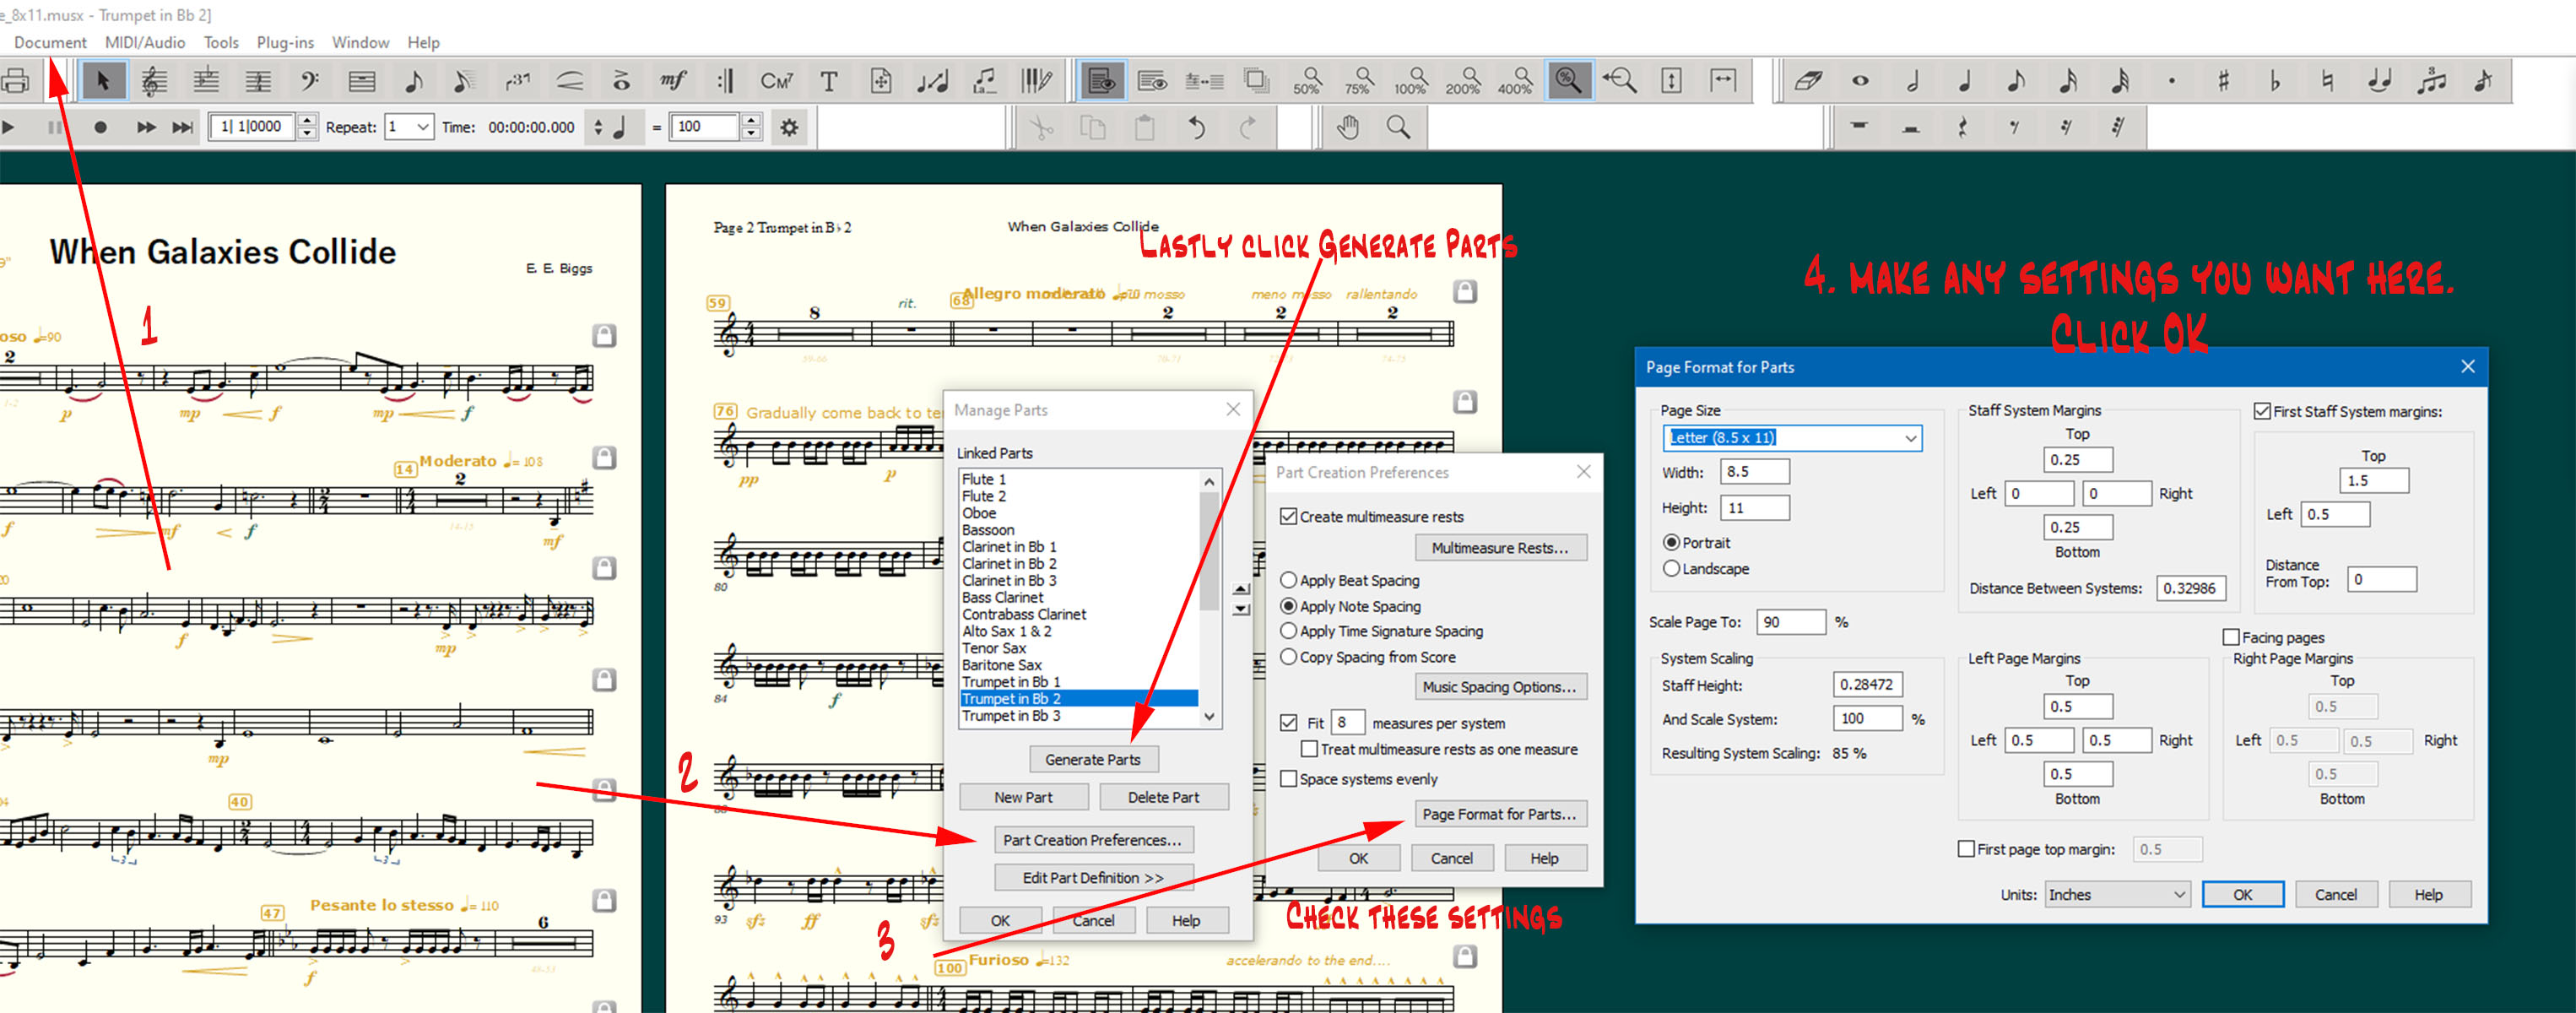Open the Page Size dropdown
The width and height of the screenshot is (2576, 1013).
1909,438
